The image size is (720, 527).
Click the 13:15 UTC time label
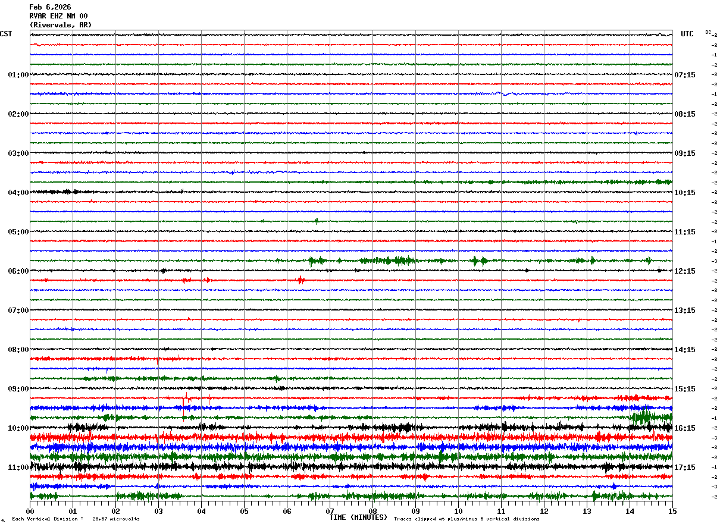point(685,310)
